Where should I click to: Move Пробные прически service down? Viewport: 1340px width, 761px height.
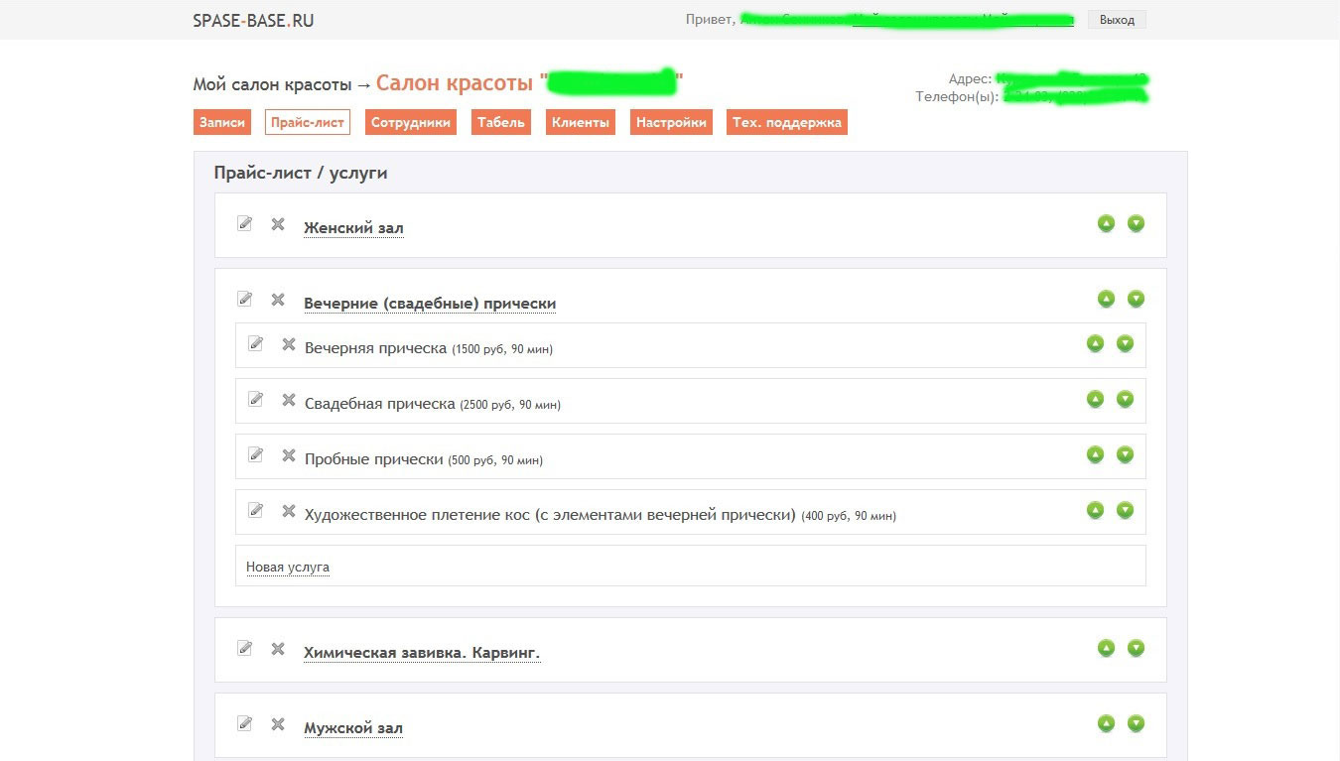(x=1126, y=454)
